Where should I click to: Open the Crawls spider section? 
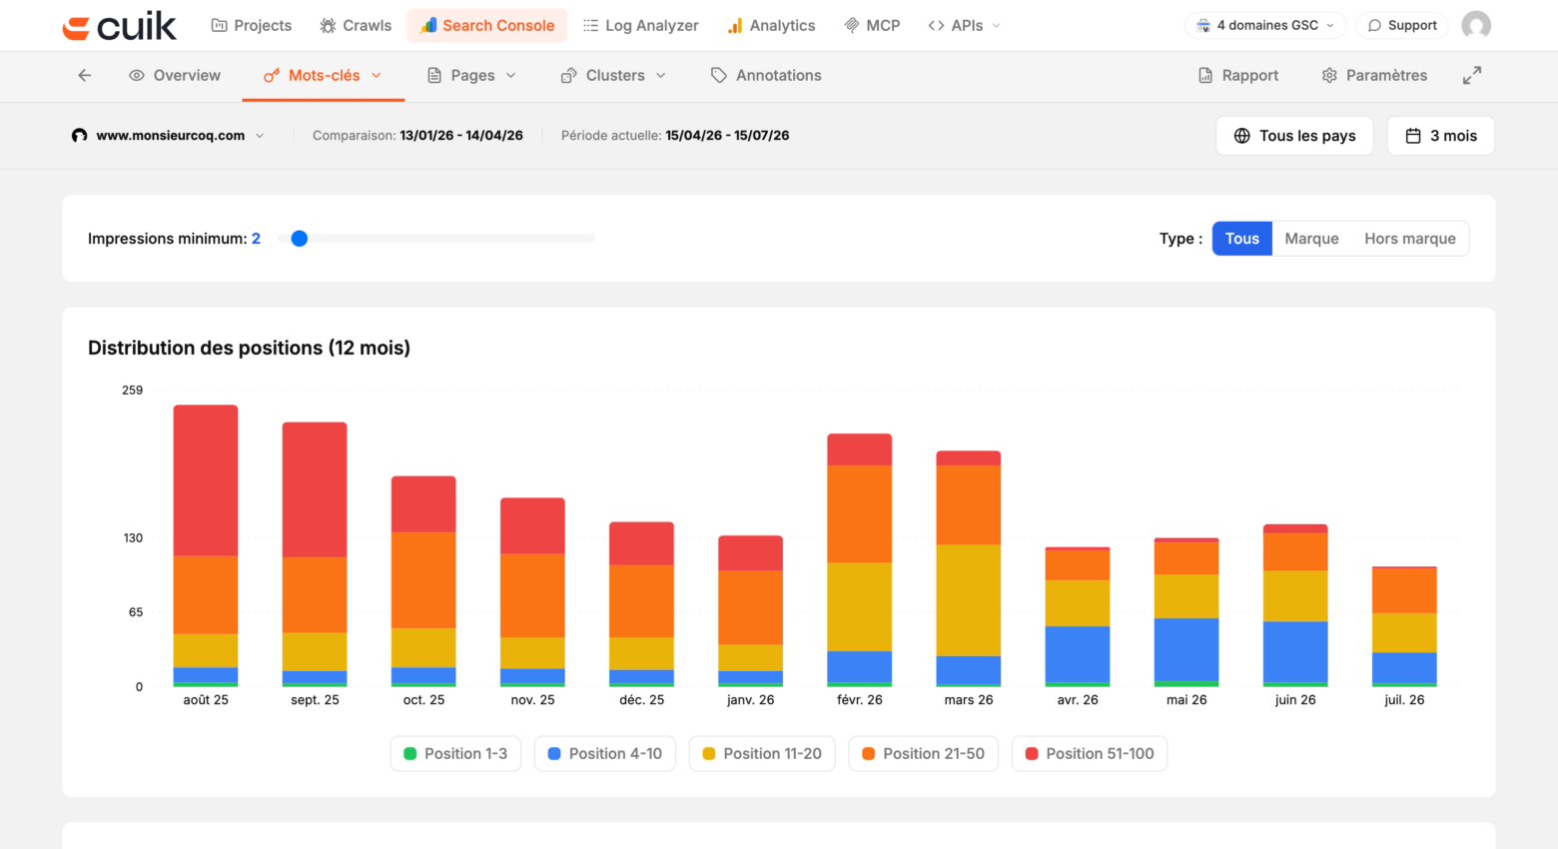pyautogui.click(x=356, y=25)
